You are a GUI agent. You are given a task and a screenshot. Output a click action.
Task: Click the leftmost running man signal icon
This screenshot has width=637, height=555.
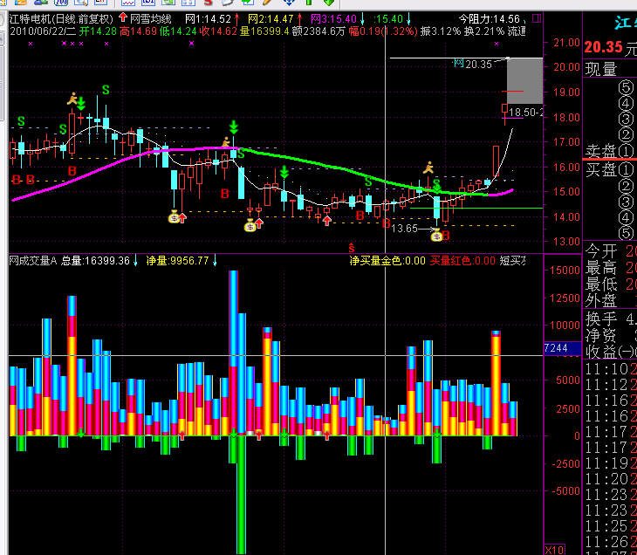[72, 99]
